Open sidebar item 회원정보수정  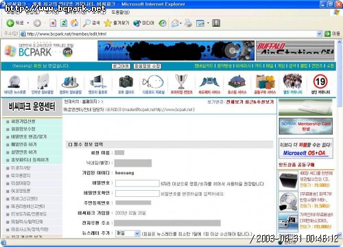(x=23, y=129)
